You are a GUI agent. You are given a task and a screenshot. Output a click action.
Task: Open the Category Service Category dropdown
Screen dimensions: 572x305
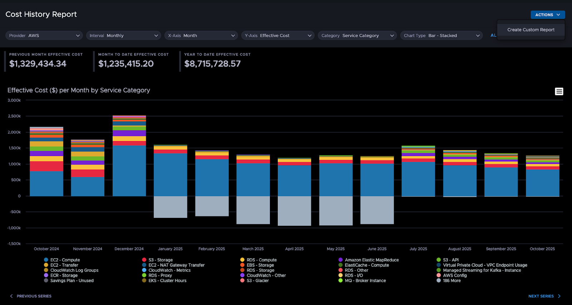point(357,35)
